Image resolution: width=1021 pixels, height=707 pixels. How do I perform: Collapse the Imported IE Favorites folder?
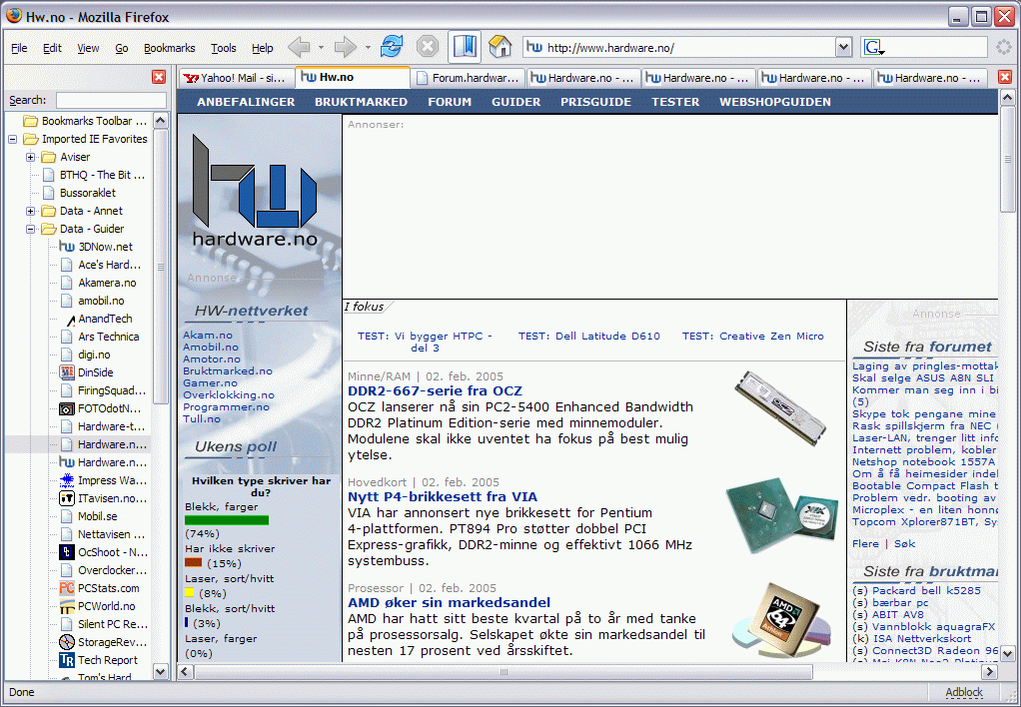click(x=12, y=140)
